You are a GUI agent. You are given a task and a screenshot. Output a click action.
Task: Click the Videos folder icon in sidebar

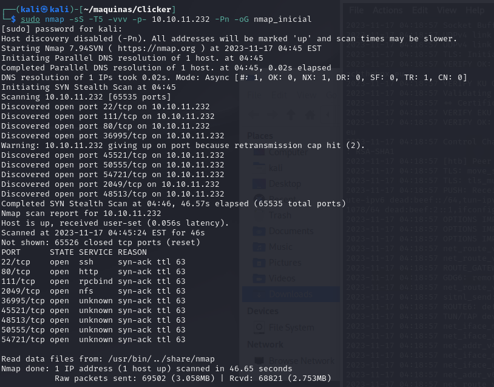tap(260, 278)
